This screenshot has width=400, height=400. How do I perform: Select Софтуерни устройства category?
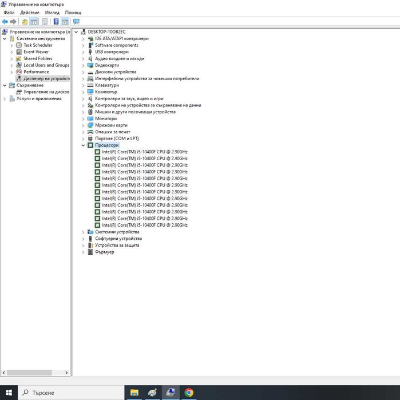(x=118, y=239)
